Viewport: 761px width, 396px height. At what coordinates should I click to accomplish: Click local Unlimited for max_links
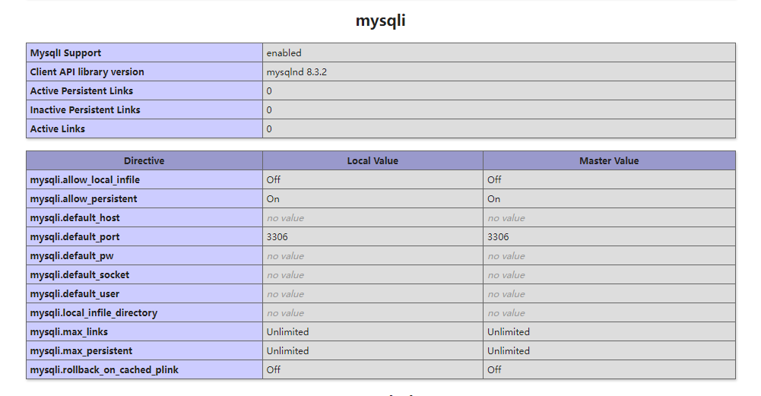(288, 331)
